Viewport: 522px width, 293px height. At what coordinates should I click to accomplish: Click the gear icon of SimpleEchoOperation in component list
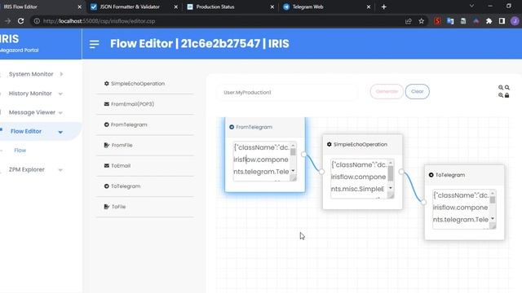[x=107, y=83]
